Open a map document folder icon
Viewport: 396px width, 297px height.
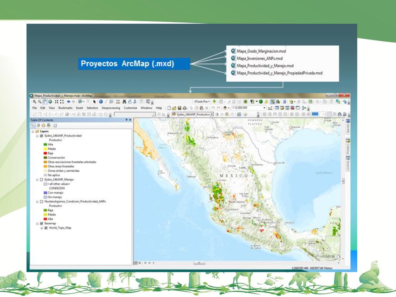point(174,108)
